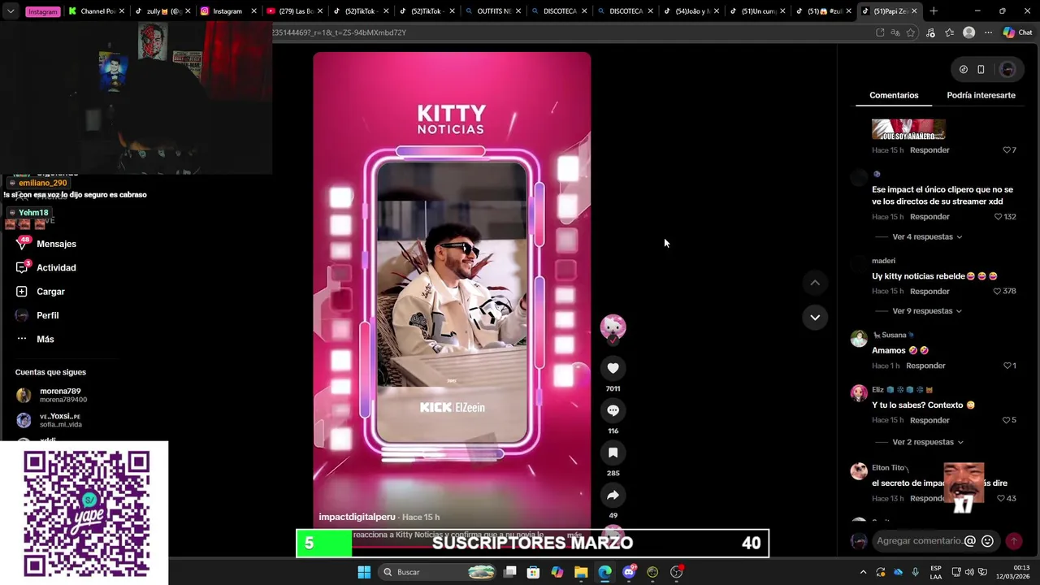Open the Windows Start menu
Screen dimensions: 1040x585
(x=364, y=572)
